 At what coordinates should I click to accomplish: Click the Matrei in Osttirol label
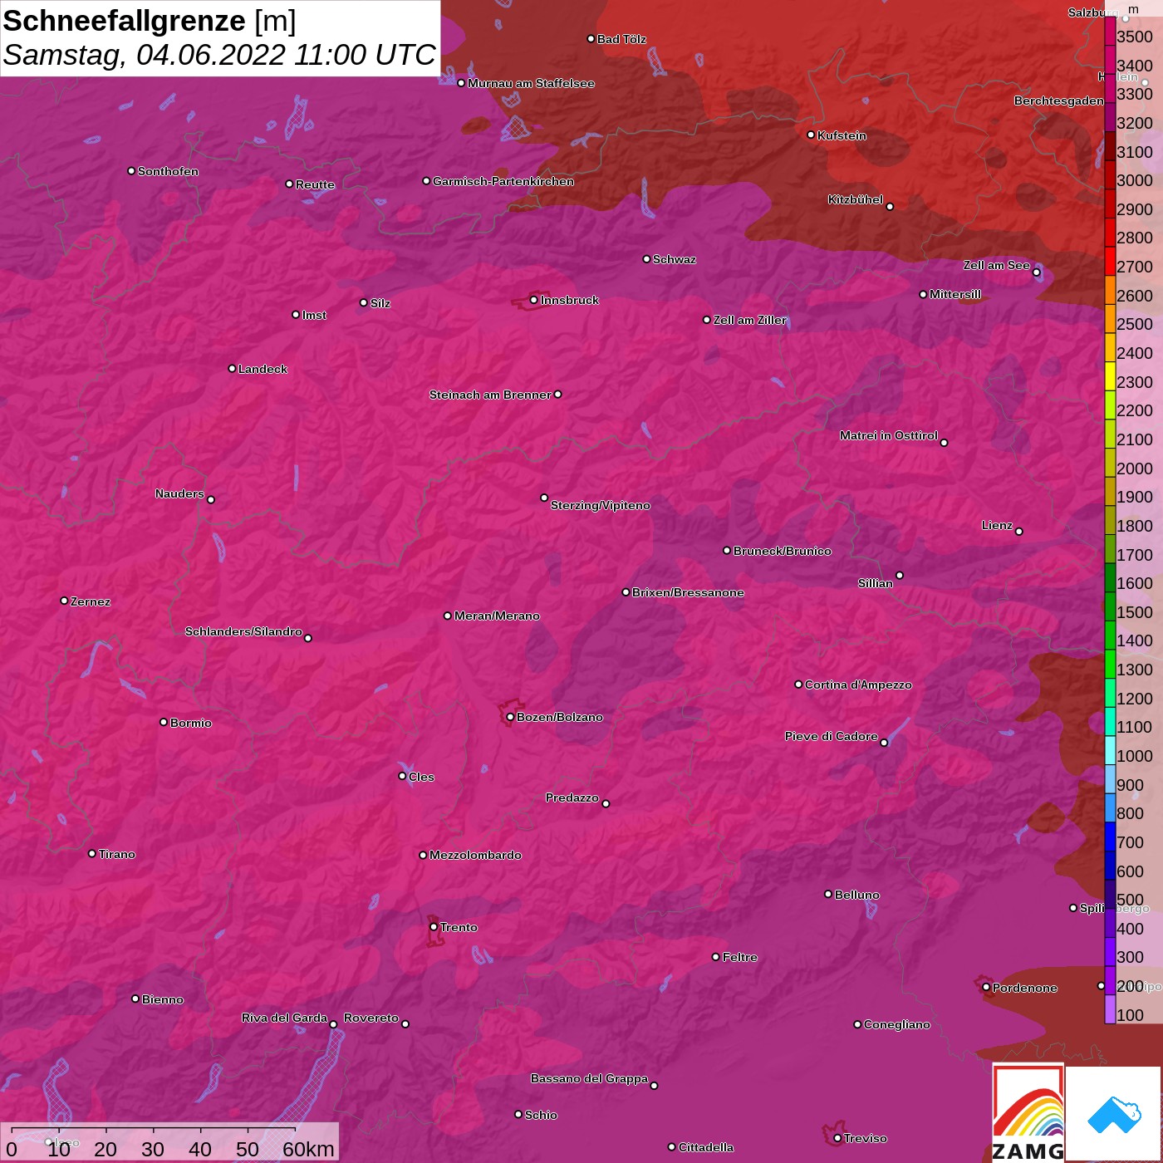click(x=889, y=435)
